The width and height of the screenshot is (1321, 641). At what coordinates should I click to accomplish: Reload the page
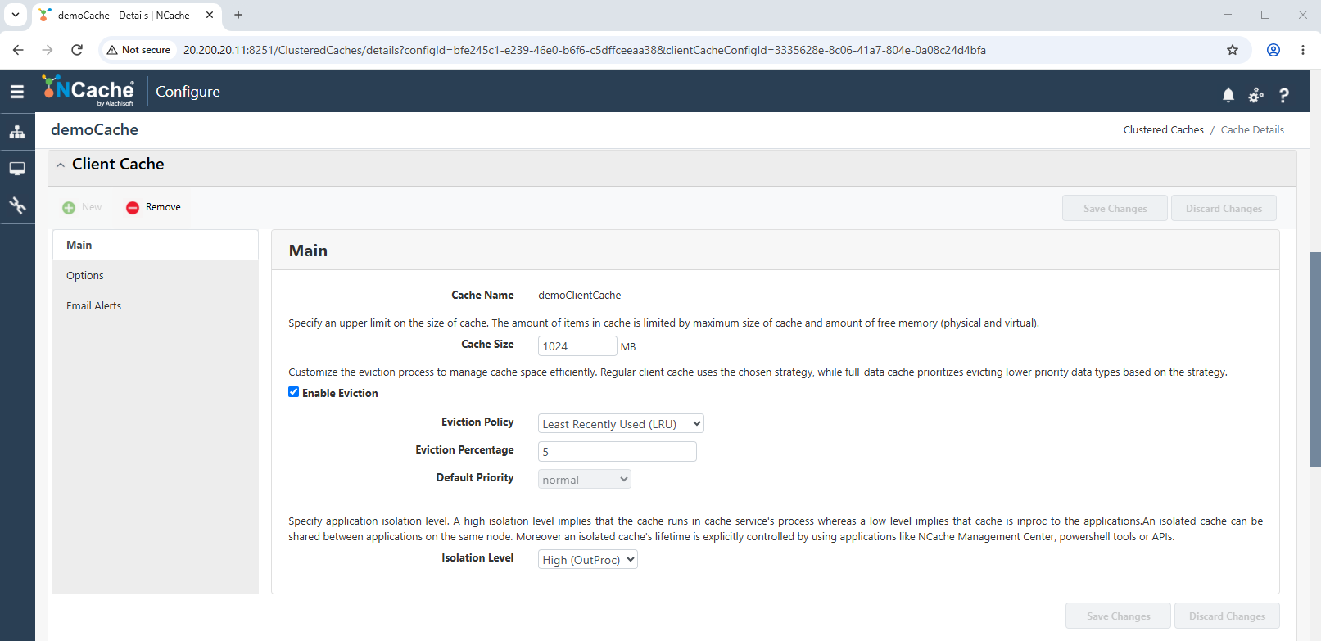pos(77,50)
